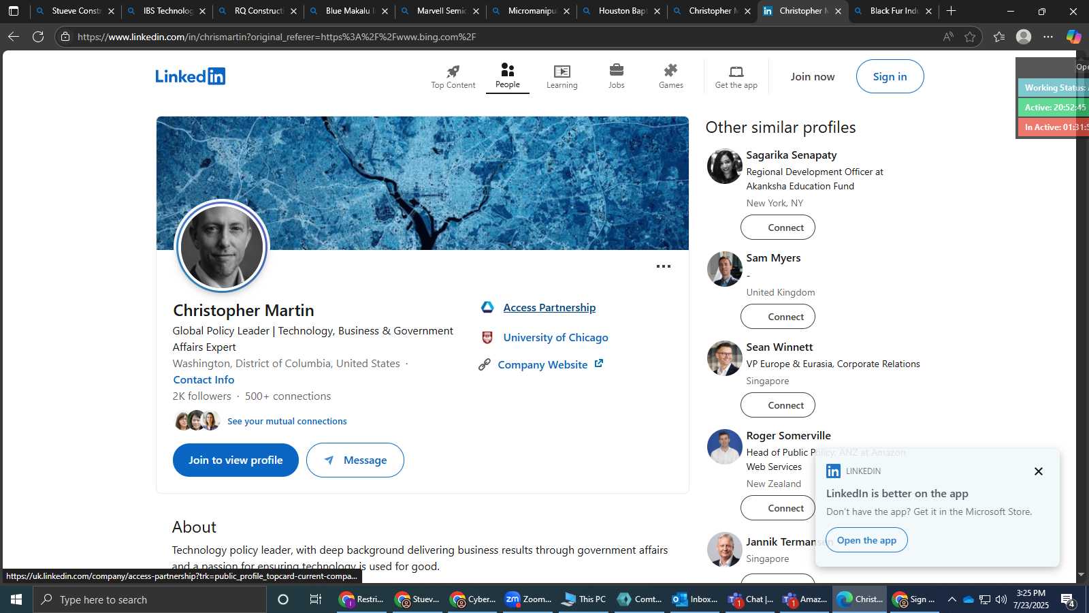Open Task View on taskbar

coord(316,599)
